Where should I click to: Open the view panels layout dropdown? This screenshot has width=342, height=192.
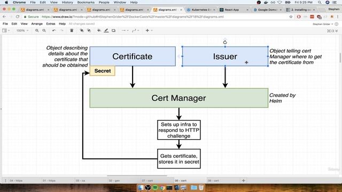(x=6, y=30)
